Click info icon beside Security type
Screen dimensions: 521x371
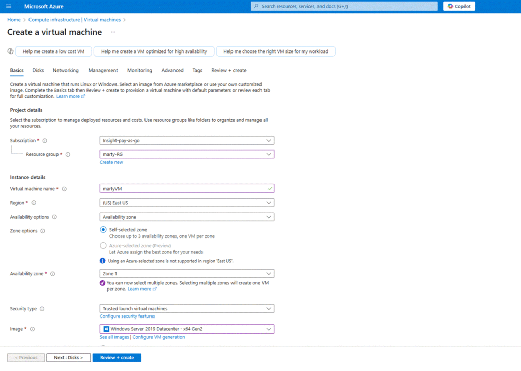pos(42,309)
